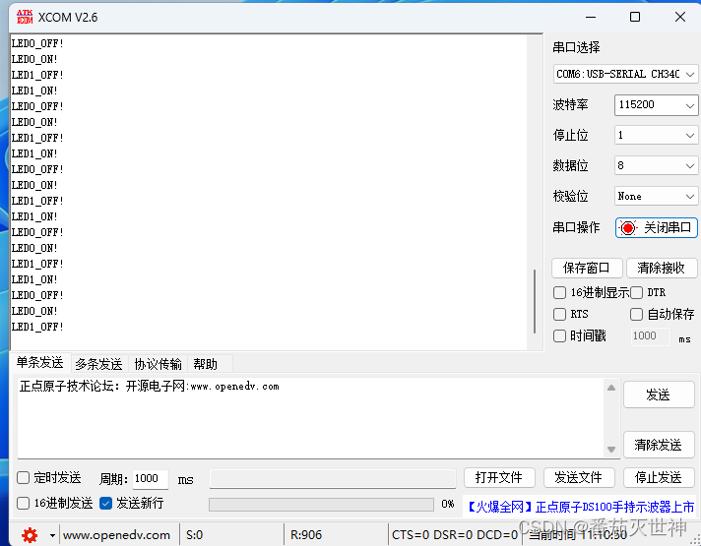
Task: Click the 关闭串口 close port button
Action: 657,228
